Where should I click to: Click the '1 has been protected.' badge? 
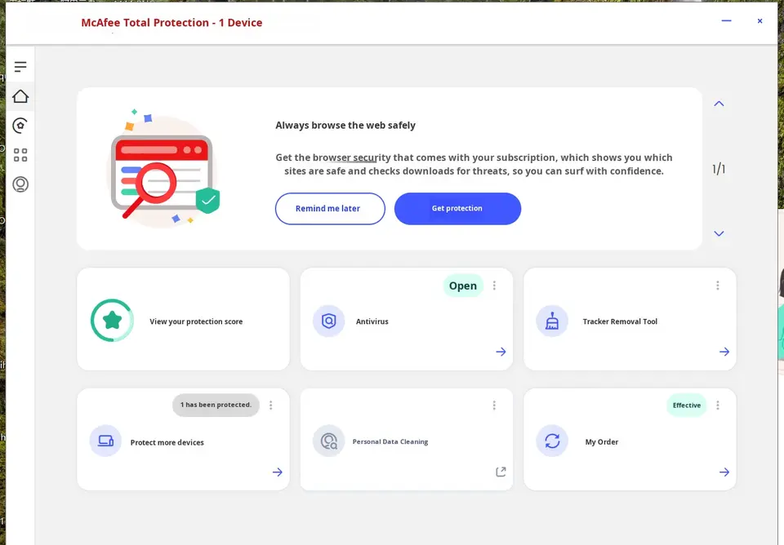coord(216,405)
